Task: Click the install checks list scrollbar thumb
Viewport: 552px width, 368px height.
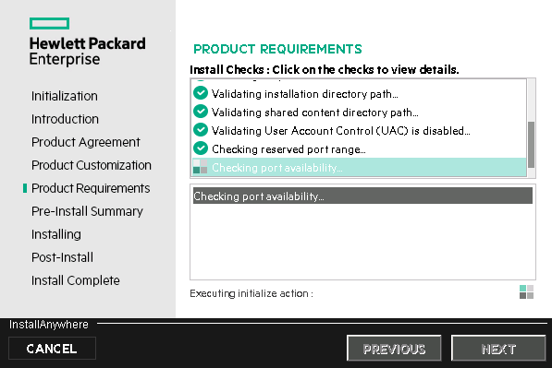Action: pos(532,145)
